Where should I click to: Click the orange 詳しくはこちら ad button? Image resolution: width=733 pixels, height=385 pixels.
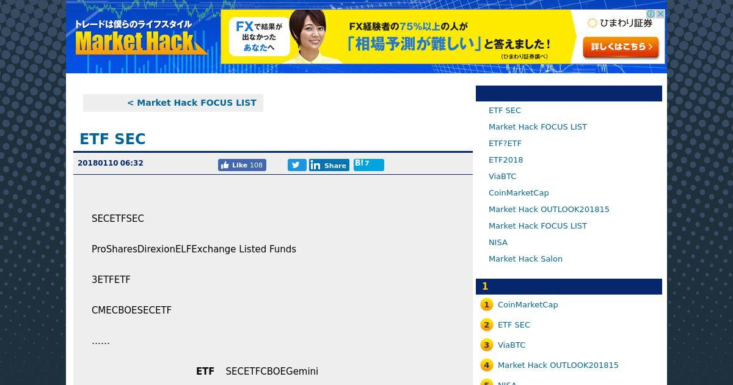pyautogui.click(x=621, y=47)
